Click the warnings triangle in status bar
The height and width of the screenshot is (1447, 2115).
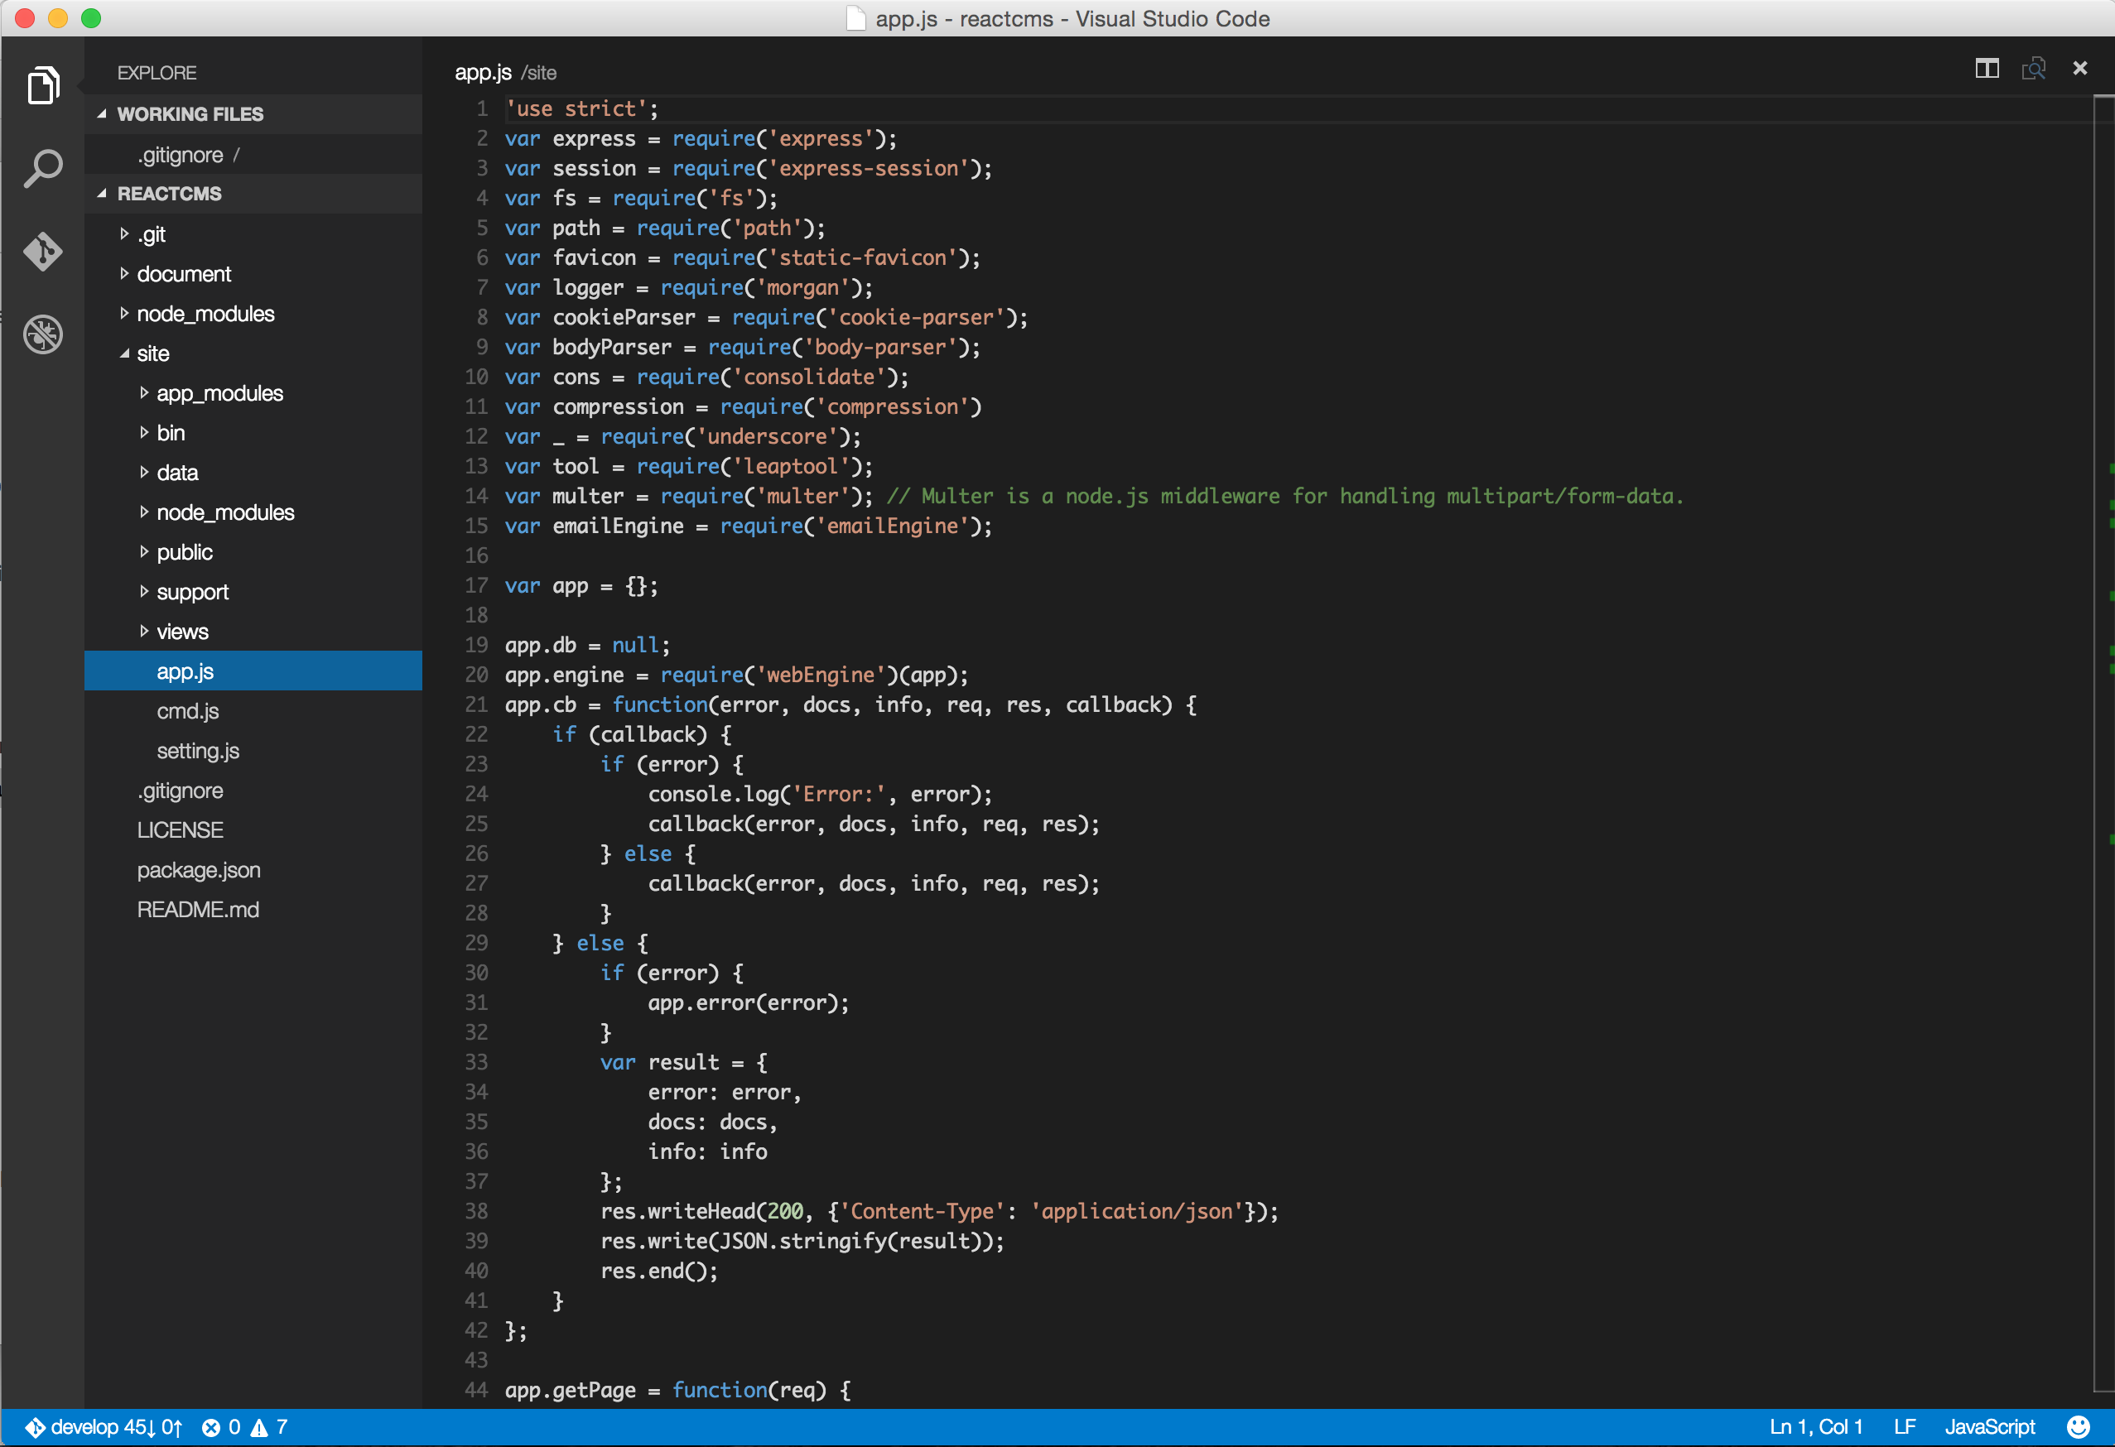pyautogui.click(x=260, y=1427)
